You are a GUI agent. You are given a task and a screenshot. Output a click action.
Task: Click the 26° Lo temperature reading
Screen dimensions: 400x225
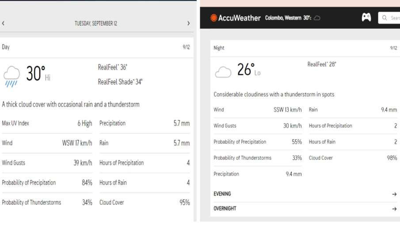point(249,70)
